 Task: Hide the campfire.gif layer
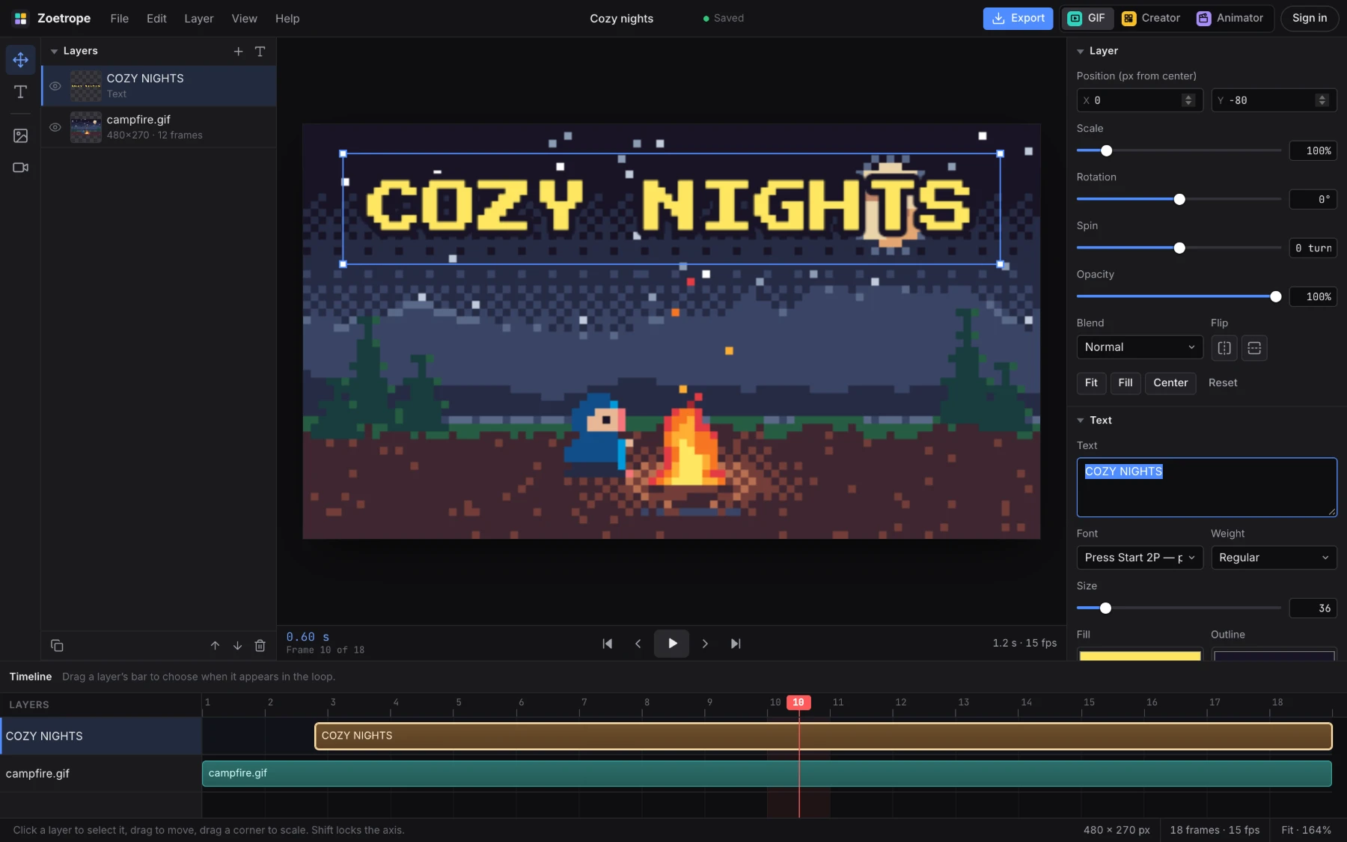tap(55, 127)
